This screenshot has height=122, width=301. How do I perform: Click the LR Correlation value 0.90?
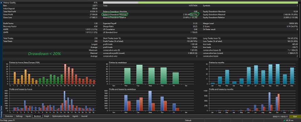(x=196, y=29)
